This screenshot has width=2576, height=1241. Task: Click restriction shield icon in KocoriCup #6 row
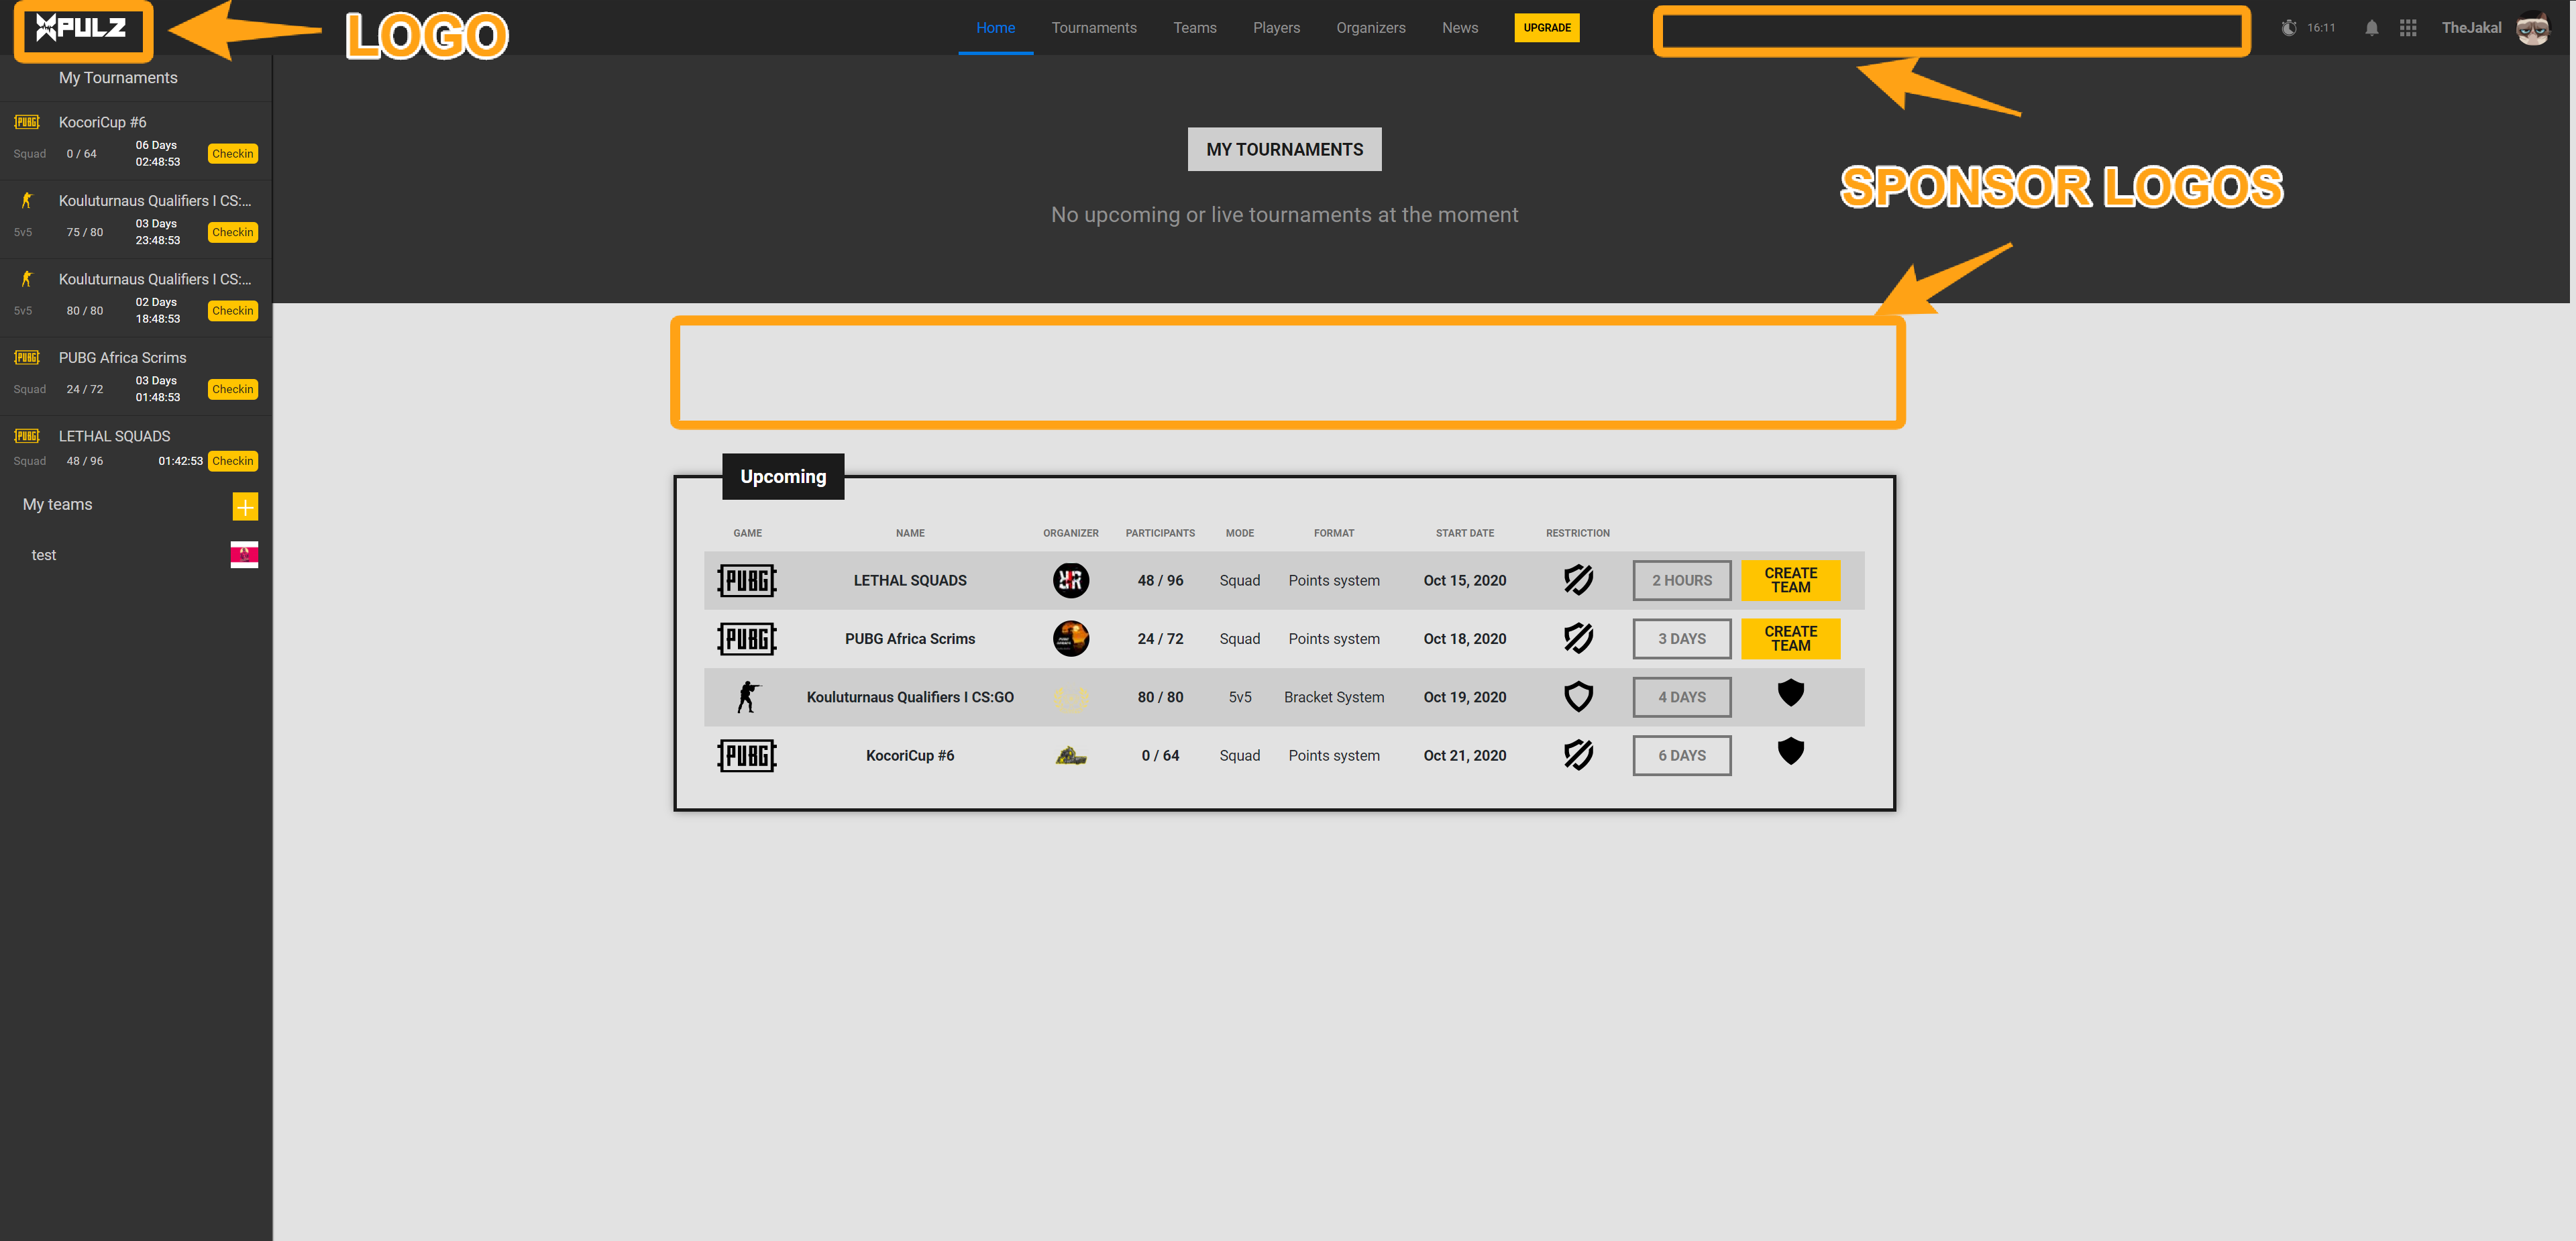[1578, 755]
